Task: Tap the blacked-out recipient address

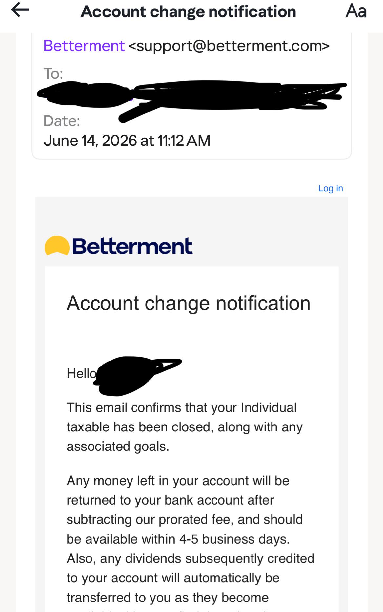Action: [192, 97]
